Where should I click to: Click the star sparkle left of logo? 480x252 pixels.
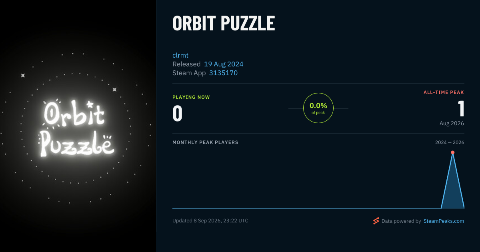(x=23, y=75)
